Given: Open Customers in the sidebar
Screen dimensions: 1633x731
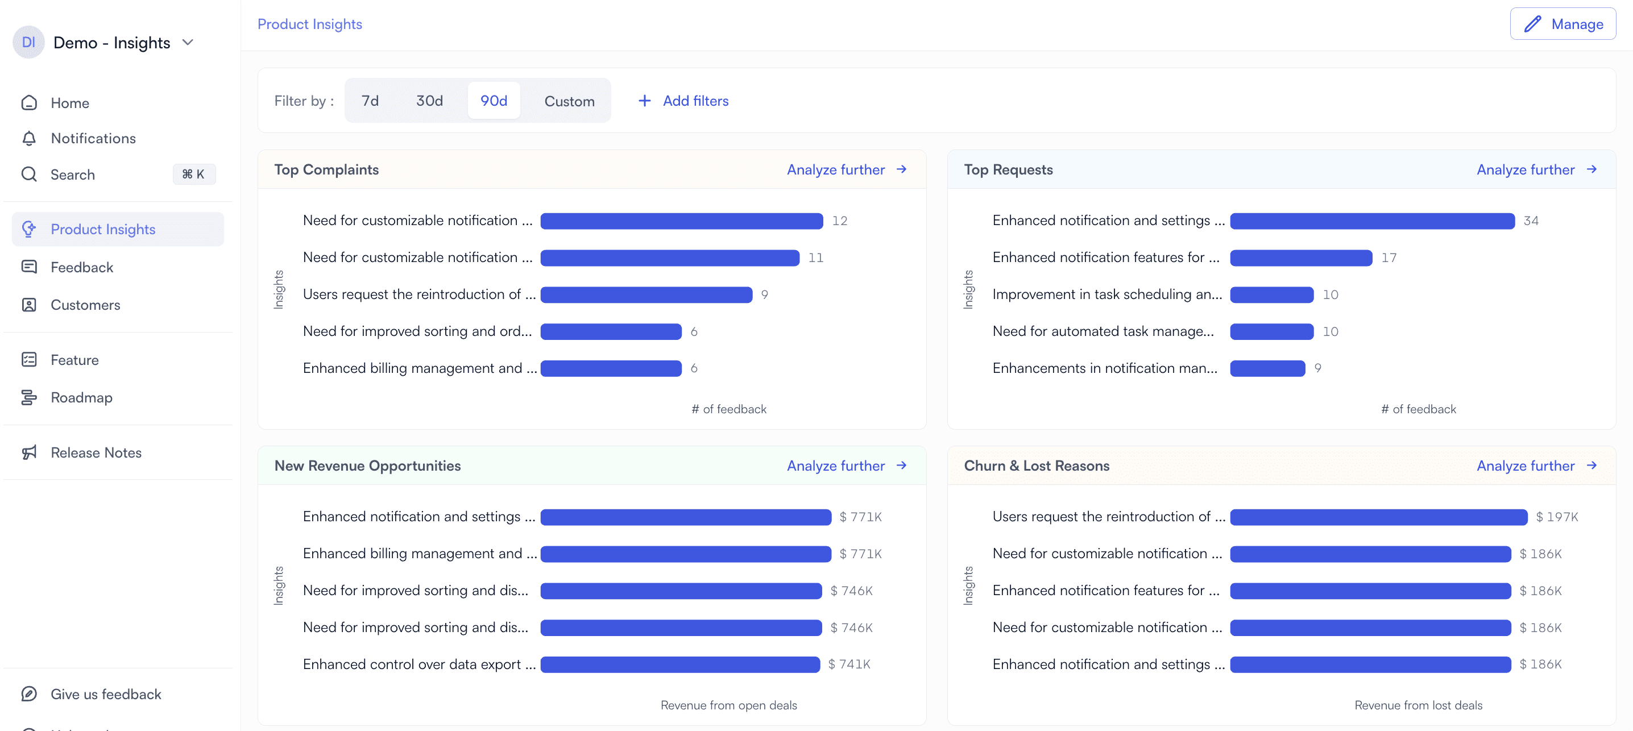Looking at the screenshot, I should click(x=117, y=305).
